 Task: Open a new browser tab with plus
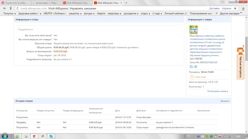[126, 3]
